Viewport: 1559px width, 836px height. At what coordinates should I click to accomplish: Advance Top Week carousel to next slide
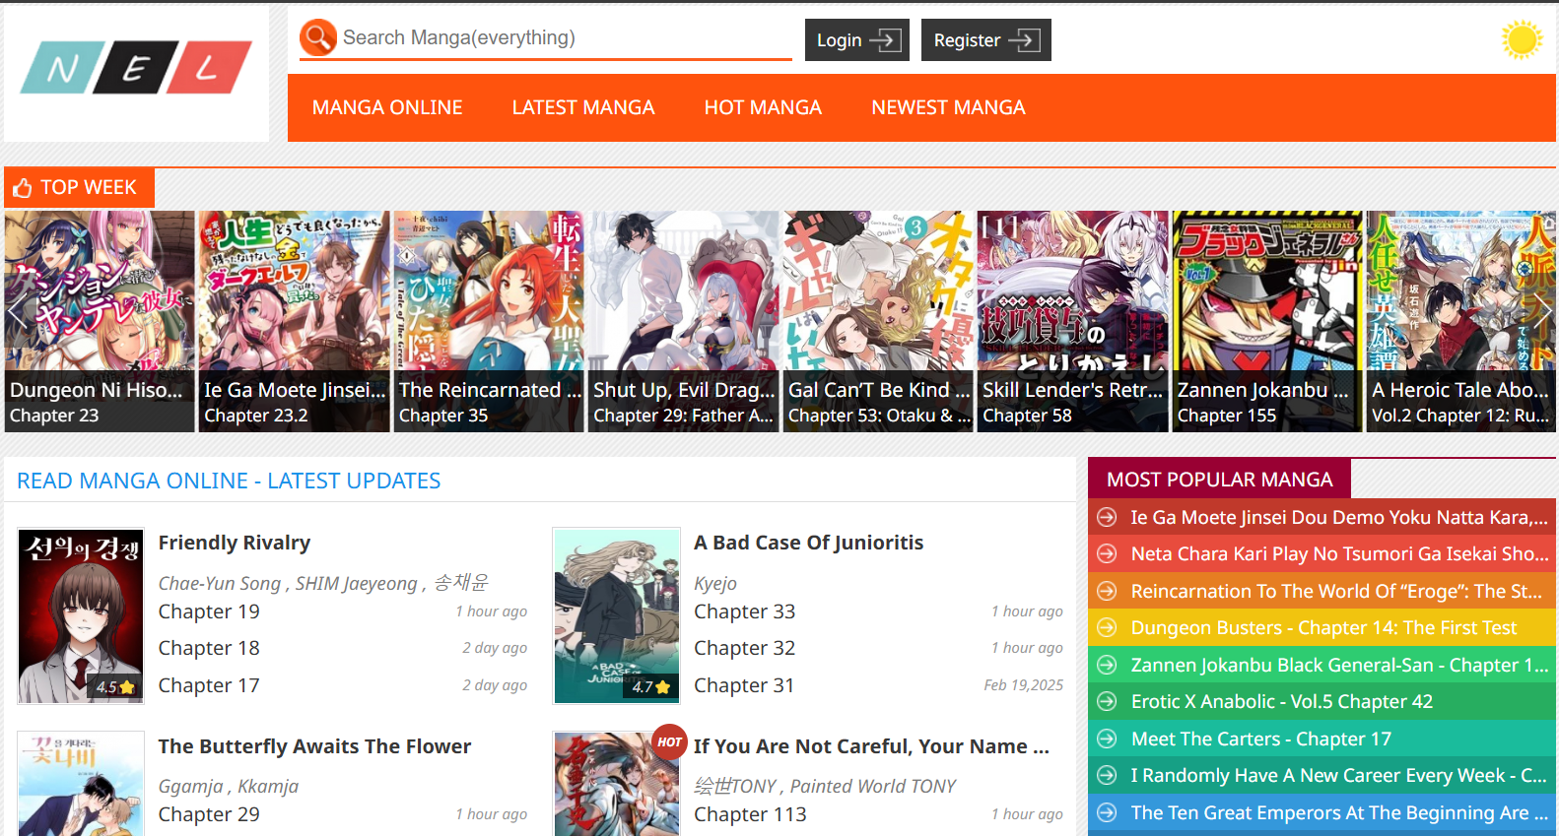pos(1542,313)
